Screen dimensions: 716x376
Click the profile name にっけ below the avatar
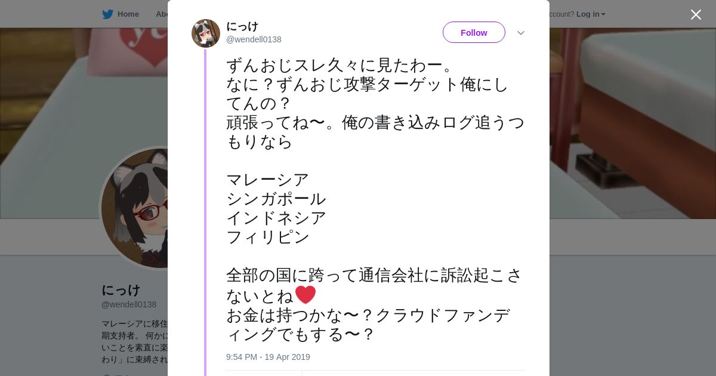[121, 290]
